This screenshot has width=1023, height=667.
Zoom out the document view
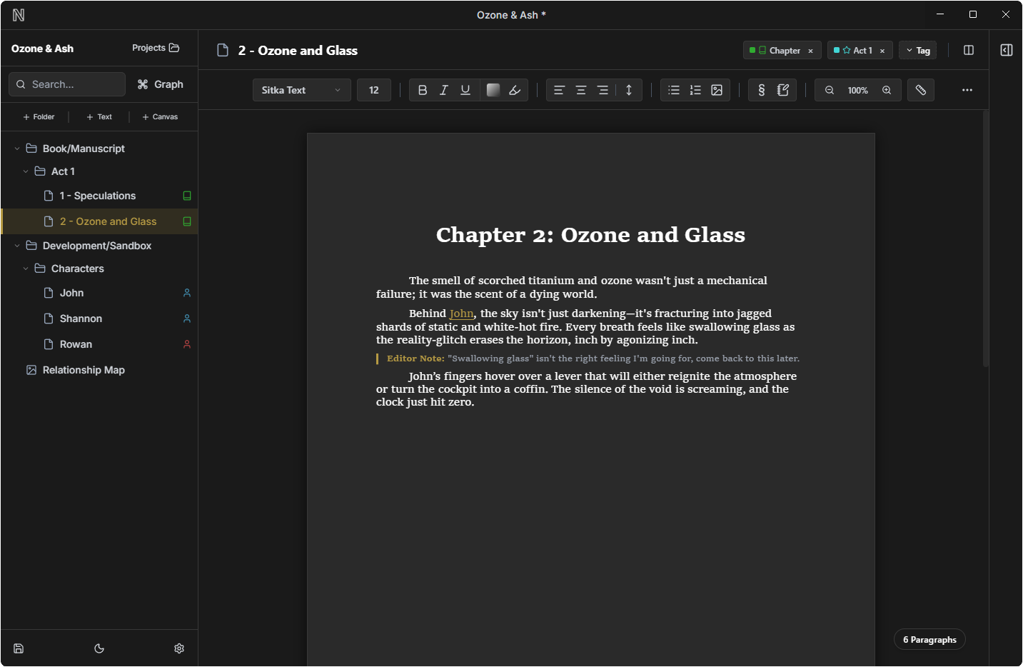(830, 90)
